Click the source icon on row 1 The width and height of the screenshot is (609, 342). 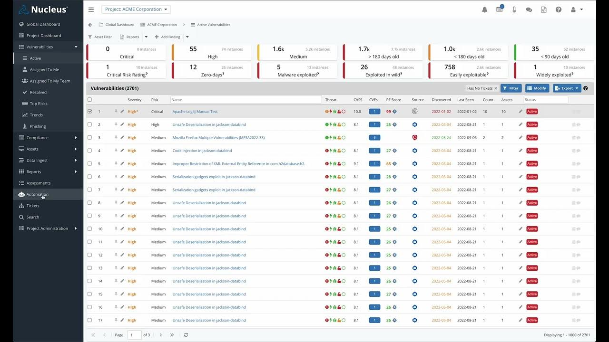click(x=414, y=112)
